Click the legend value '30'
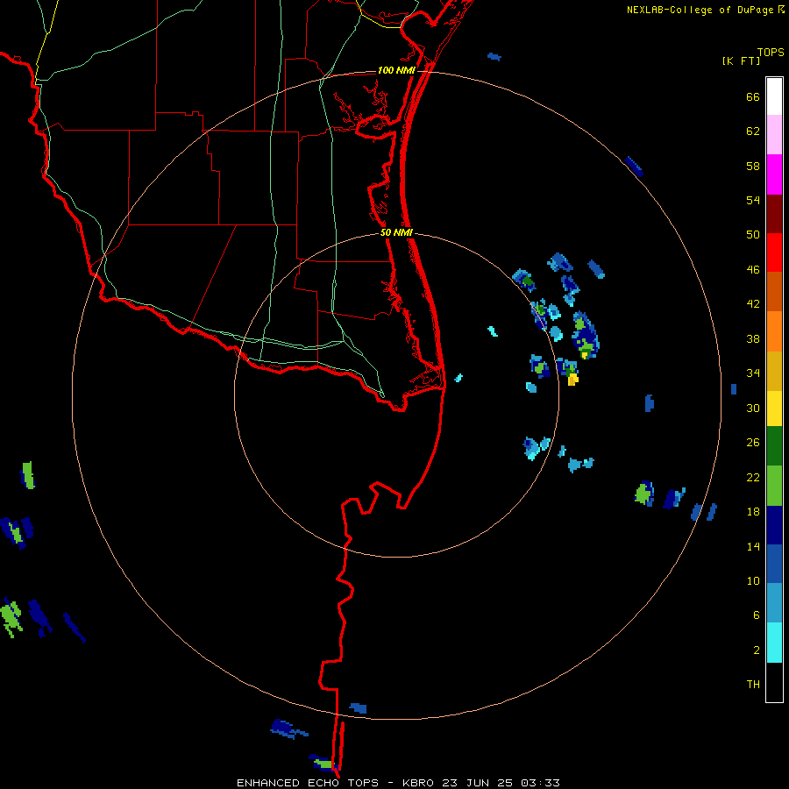The width and height of the screenshot is (789, 789). coord(753,408)
